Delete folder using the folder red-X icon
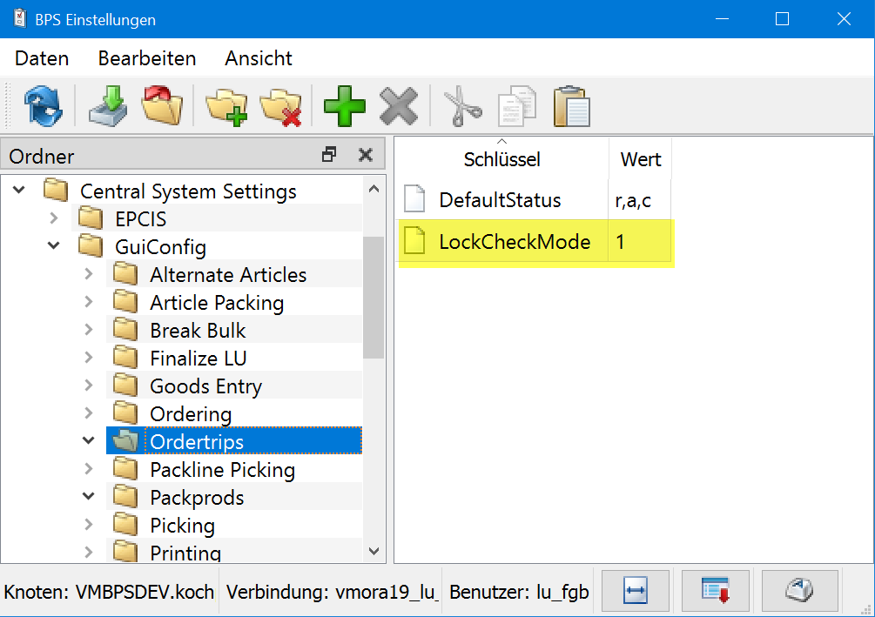Image resolution: width=875 pixels, height=617 pixels. (x=280, y=106)
